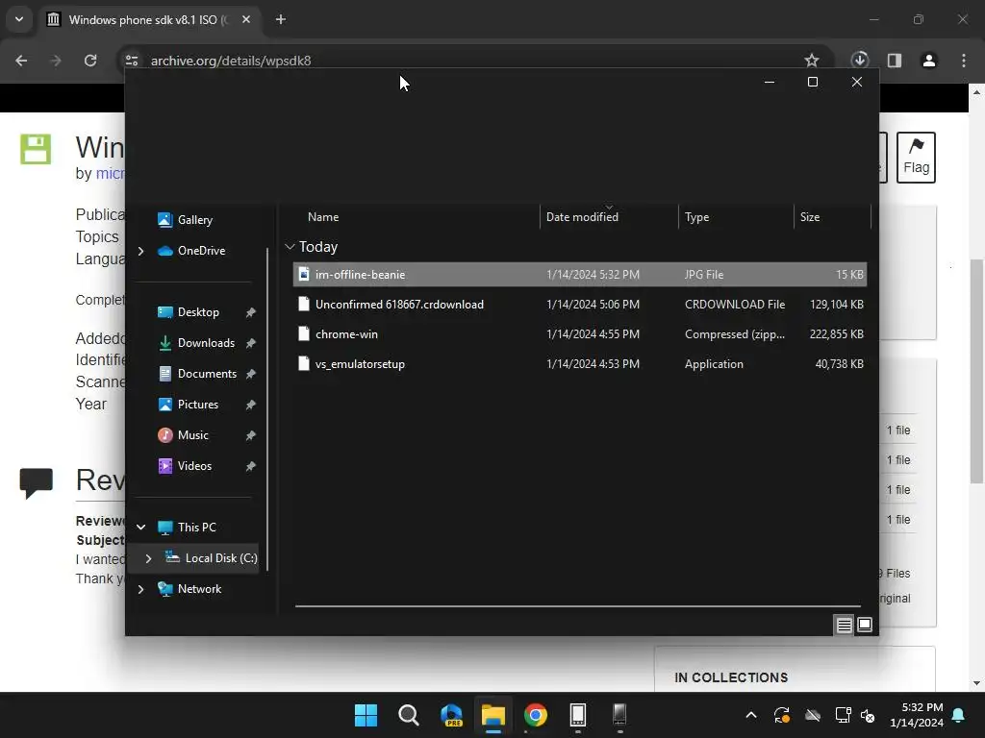The height and width of the screenshot is (738, 985).
Task: Sort files by Date modified column
Action: [x=582, y=217]
